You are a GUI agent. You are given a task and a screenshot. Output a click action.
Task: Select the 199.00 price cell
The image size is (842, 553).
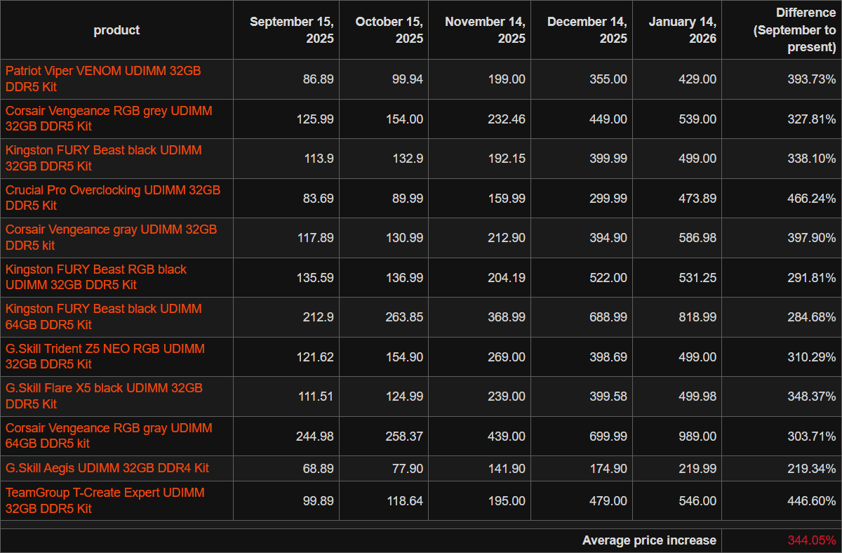[x=480, y=79]
